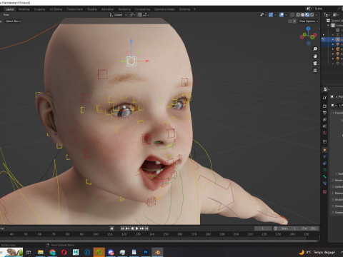This screenshot has width=343, height=257.
Task: Open the Texture Paint workspace tab
Action: tap(74, 9)
